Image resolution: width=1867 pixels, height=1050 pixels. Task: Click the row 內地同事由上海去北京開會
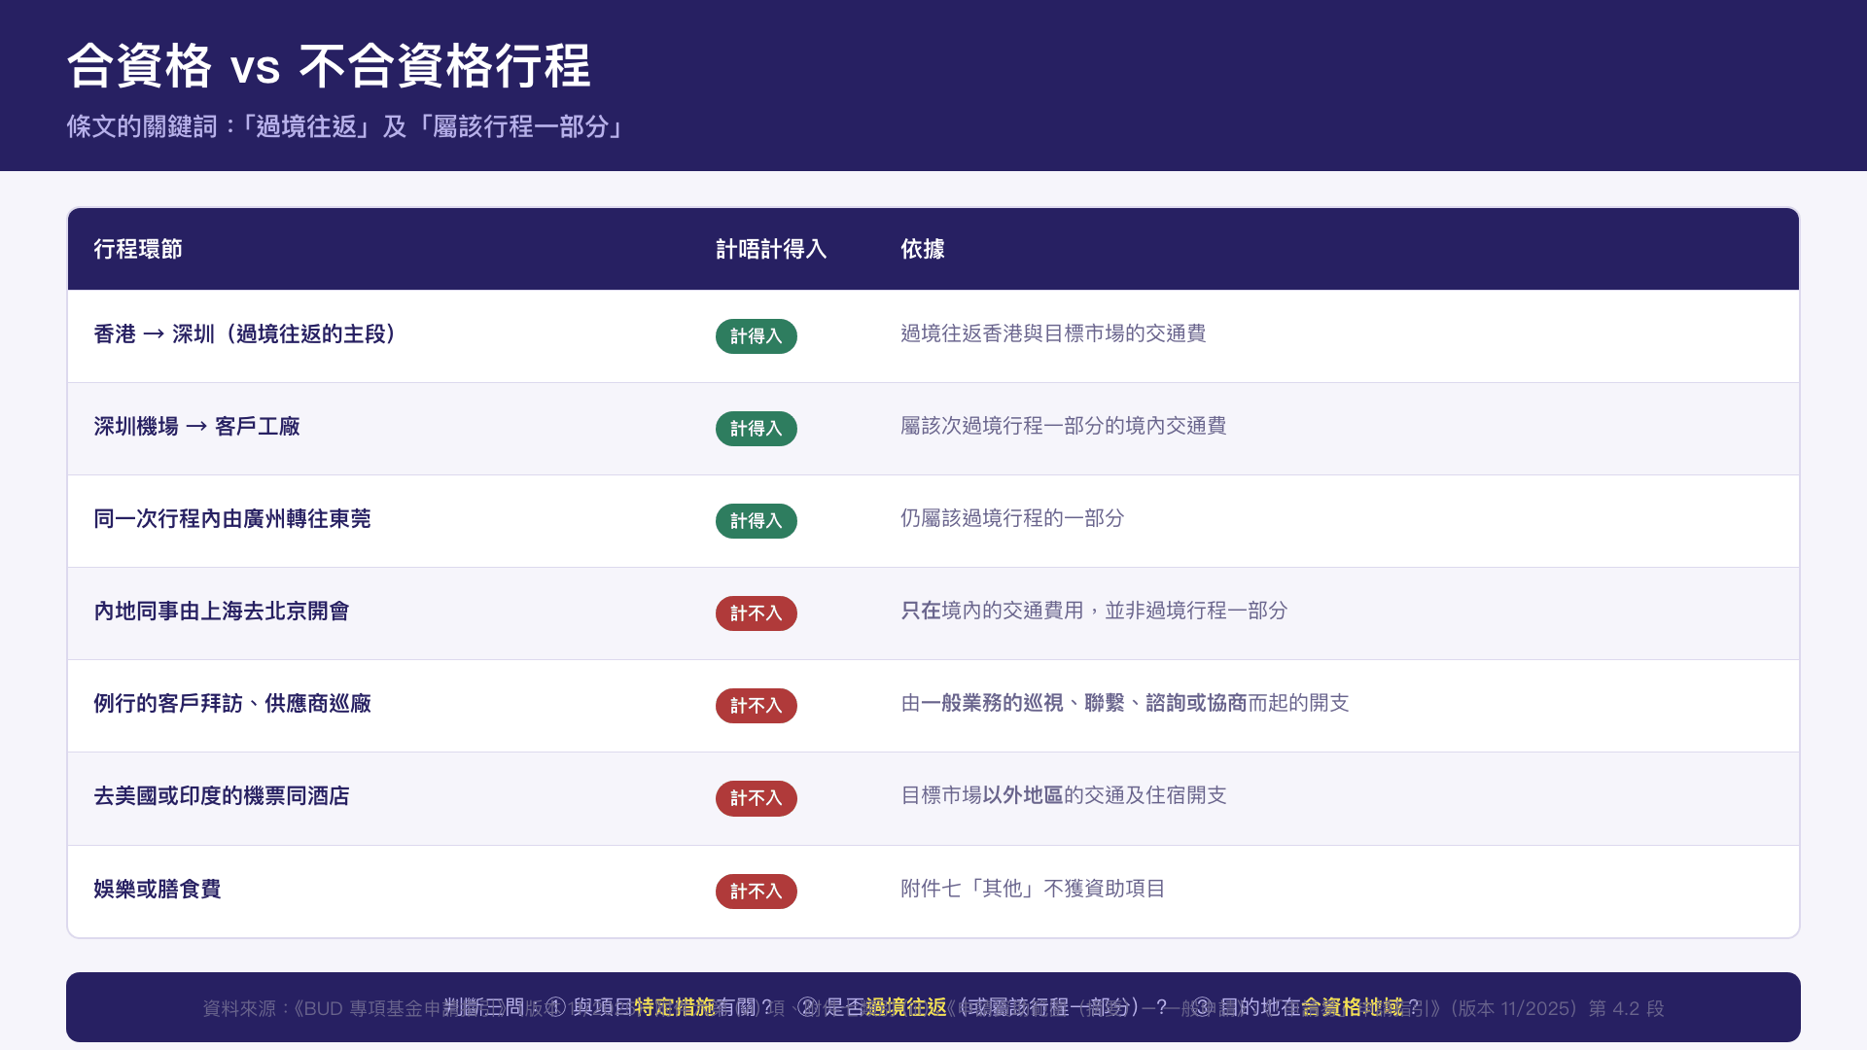point(933,612)
